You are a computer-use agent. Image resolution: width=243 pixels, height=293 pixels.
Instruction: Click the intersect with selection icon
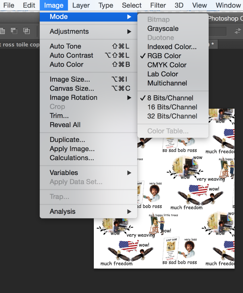coord(26,31)
